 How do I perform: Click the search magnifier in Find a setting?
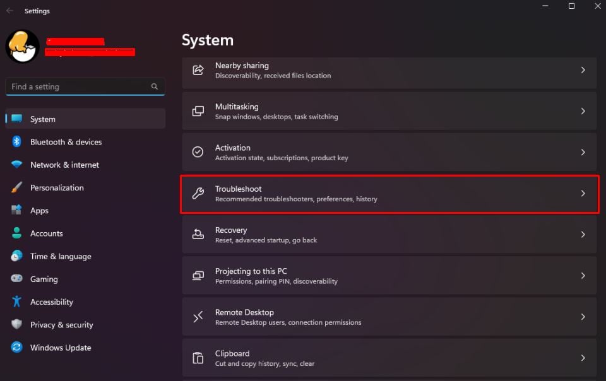coord(155,86)
